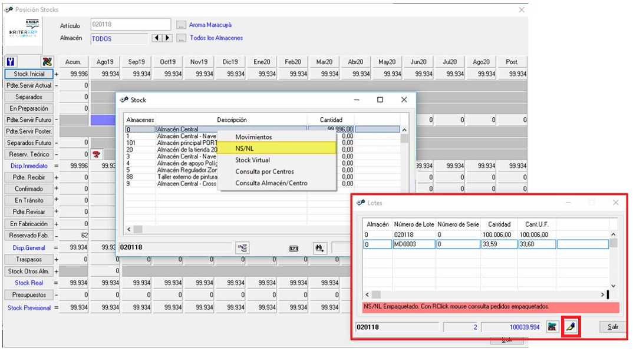Click the Artículo input field with 020118

click(x=130, y=24)
